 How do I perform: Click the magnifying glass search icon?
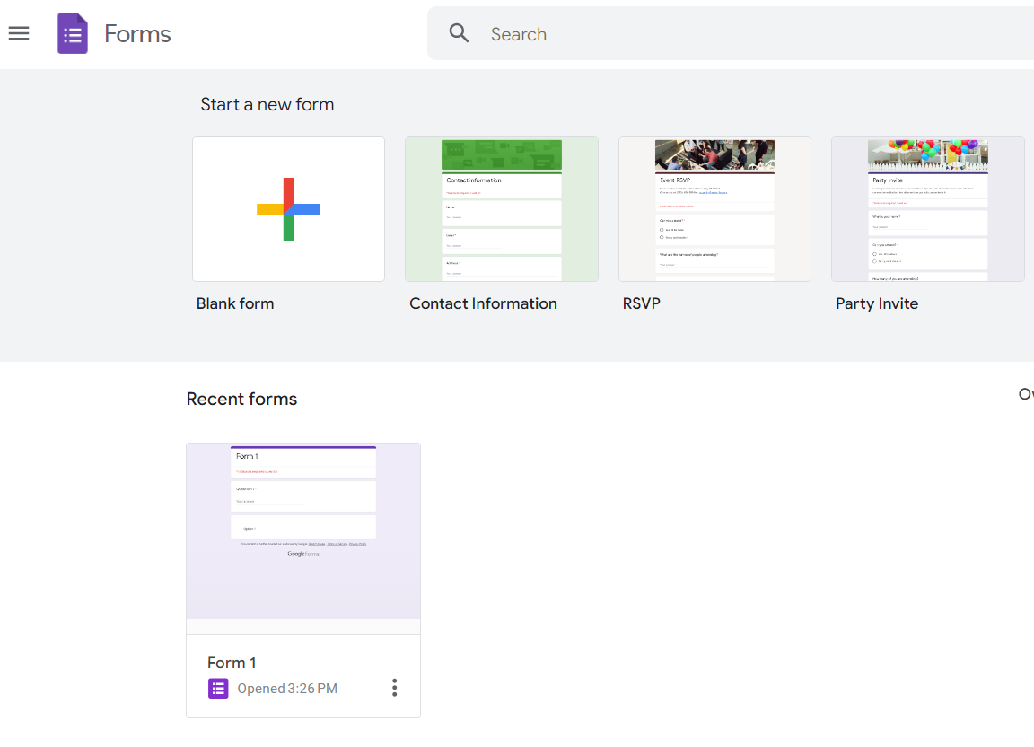point(460,34)
